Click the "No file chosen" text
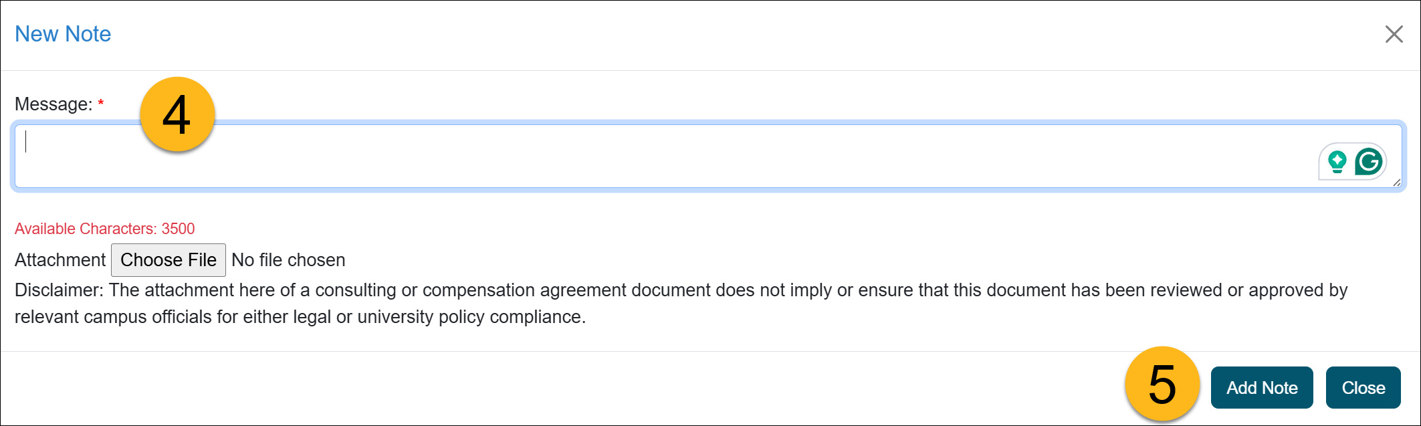The width and height of the screenshot is (1421, 426). coord(288,260)
